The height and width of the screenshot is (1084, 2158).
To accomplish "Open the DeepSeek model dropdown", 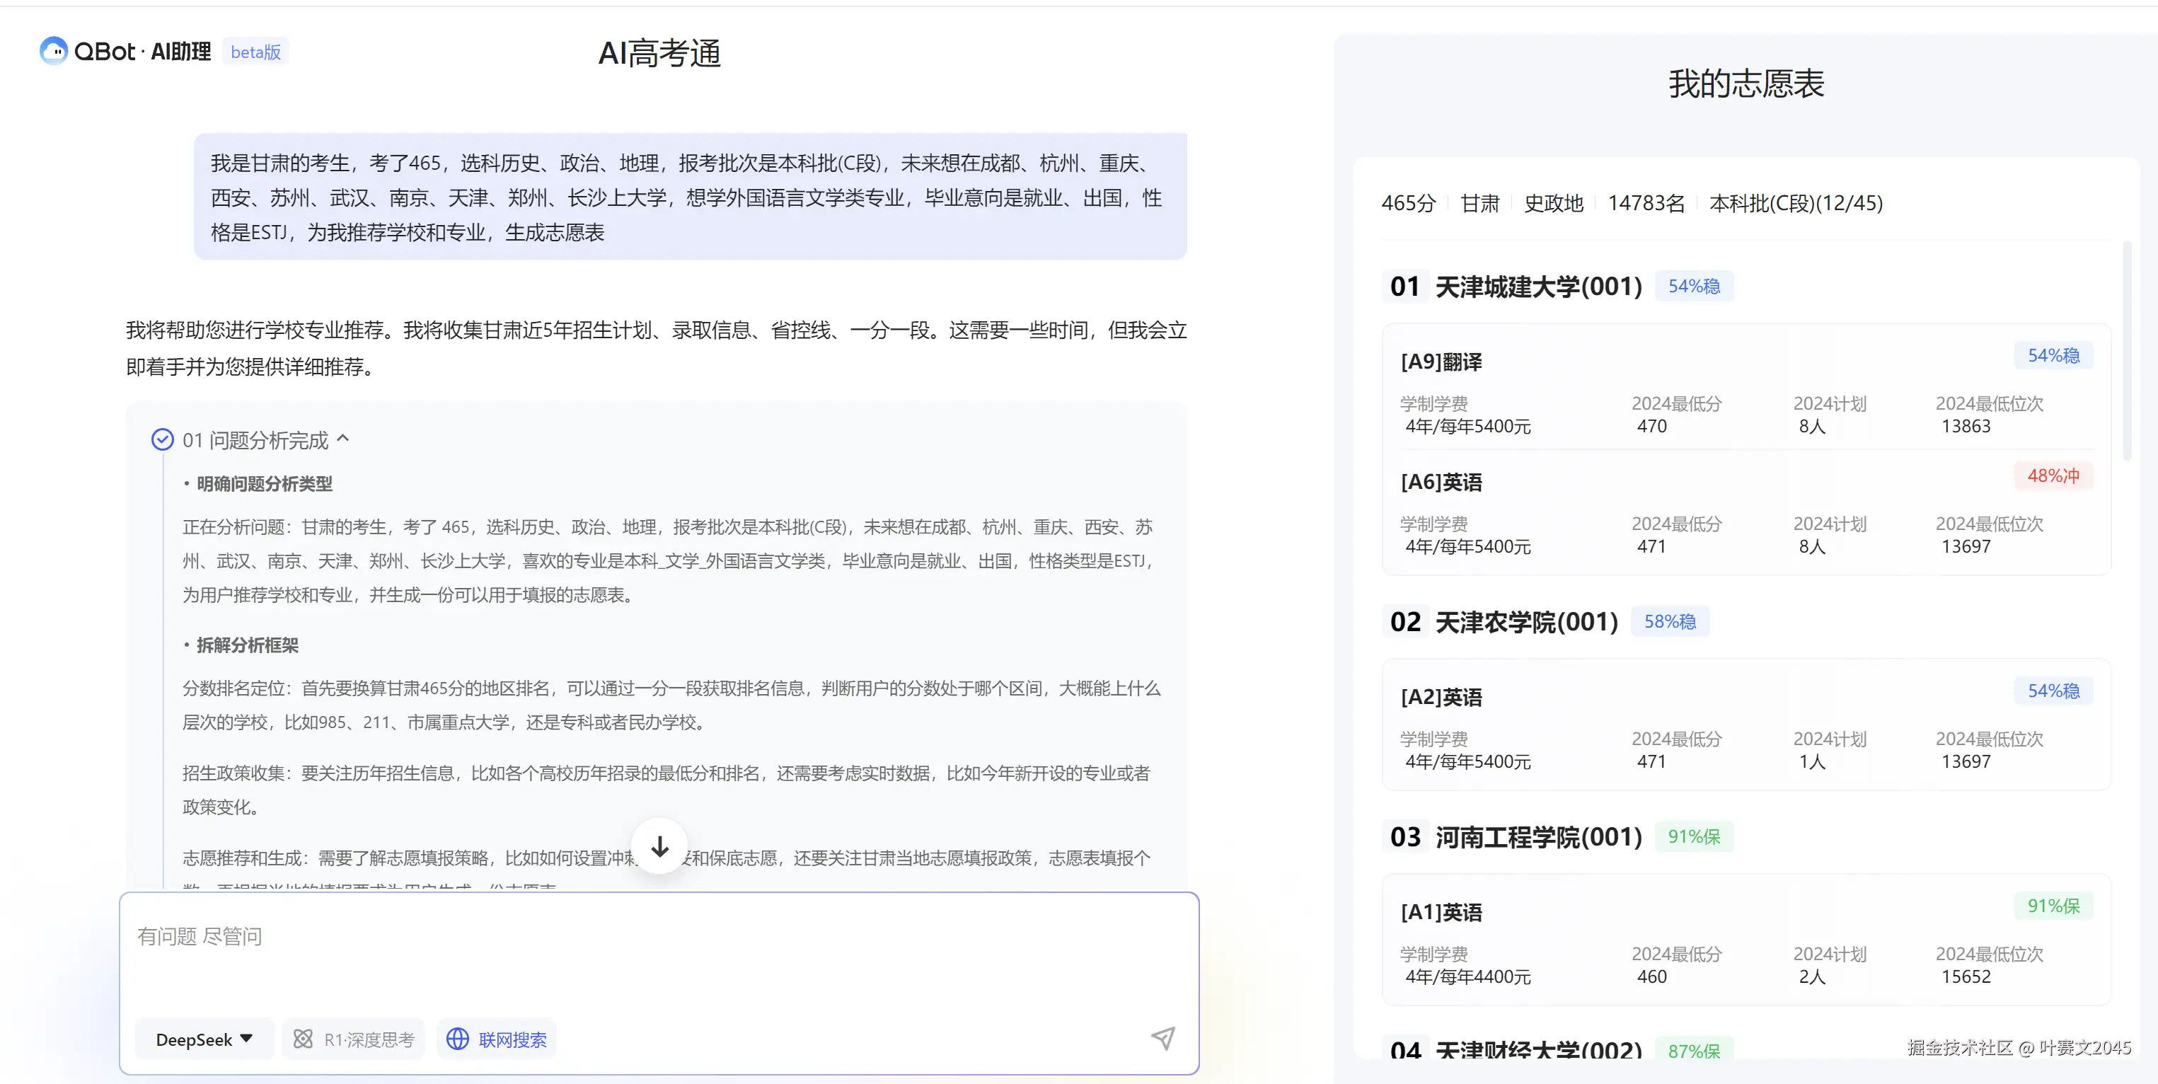I will click(204, 1039).
